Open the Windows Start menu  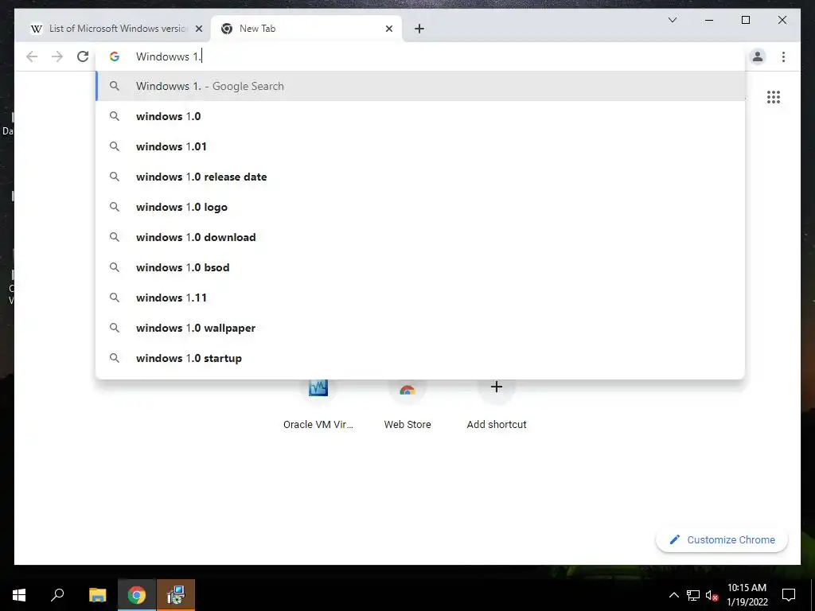coord(19,595)
